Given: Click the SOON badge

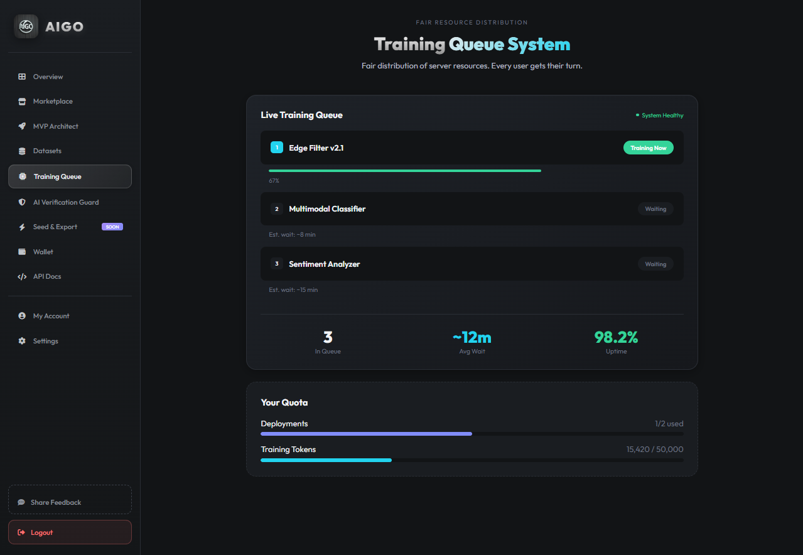Looking at the screenshot, I should point(112,227).
